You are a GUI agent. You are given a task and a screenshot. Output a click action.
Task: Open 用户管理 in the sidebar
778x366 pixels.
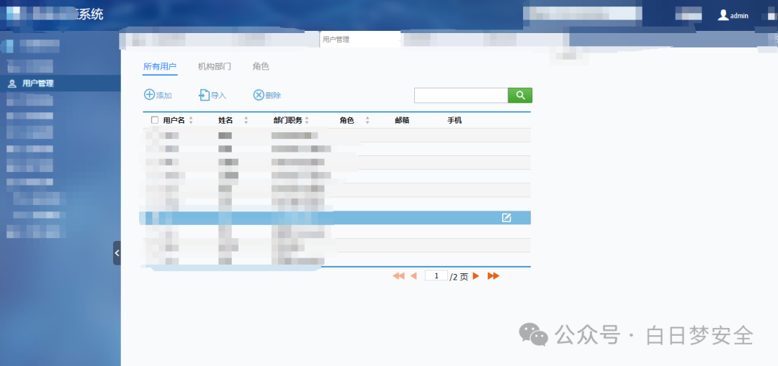(60, 83)
